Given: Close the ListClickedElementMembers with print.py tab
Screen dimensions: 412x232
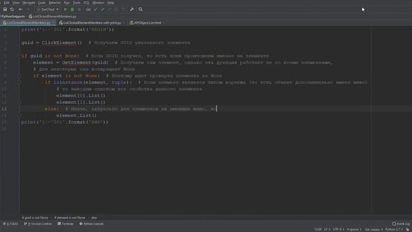Looking at the screenshot, I should 124,23.
